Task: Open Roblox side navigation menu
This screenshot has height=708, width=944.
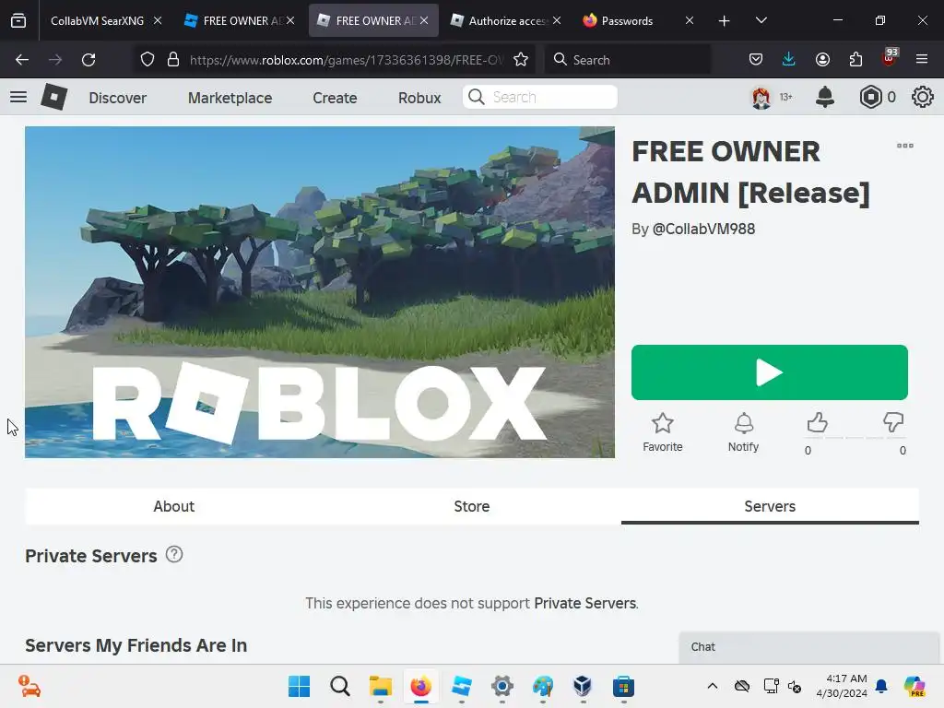Action: point(18,97)
